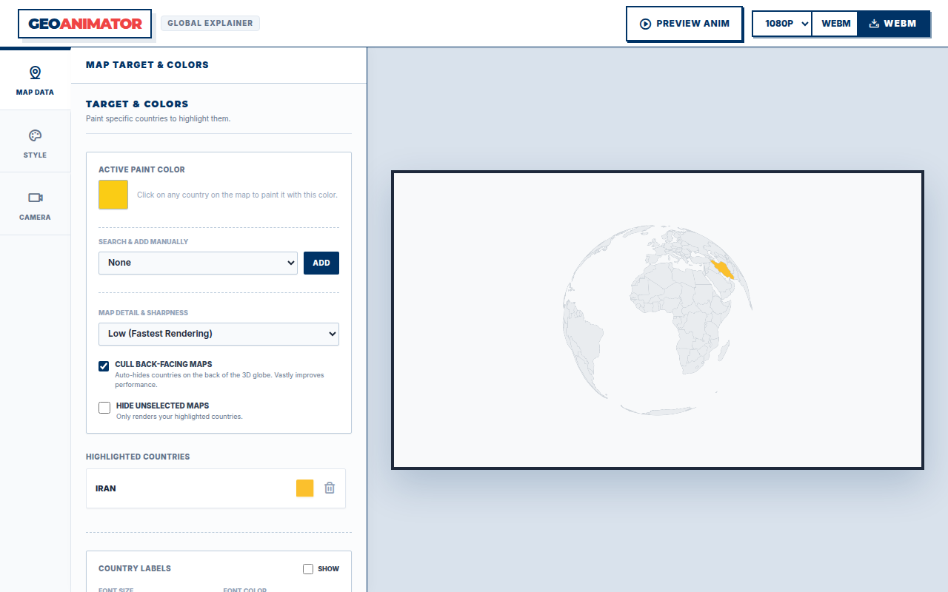Select the Style palette icon
The width and height of the screenshot is (948, 592).
[x=35, y=135]
